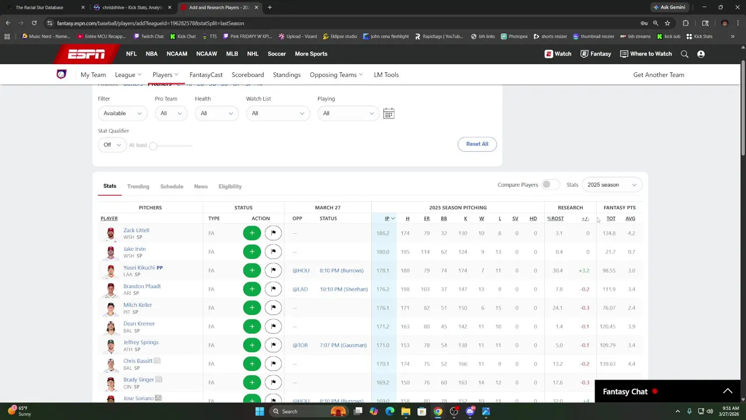Open the 2025 season stats dropdown
Image resolution: width=746 pixels, height=420 pixels.
pos(611,185)
